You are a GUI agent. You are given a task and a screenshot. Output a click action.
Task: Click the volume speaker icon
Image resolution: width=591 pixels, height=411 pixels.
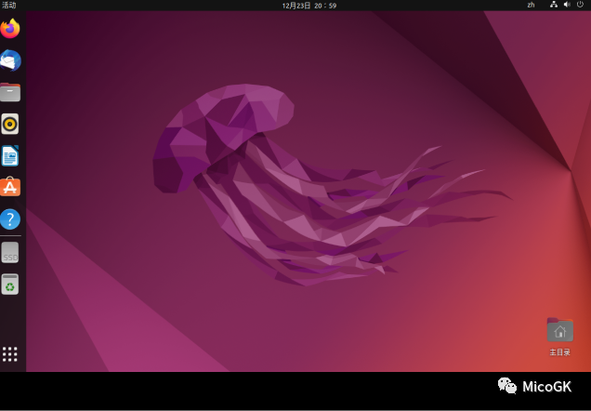click(x=567, y=5)
